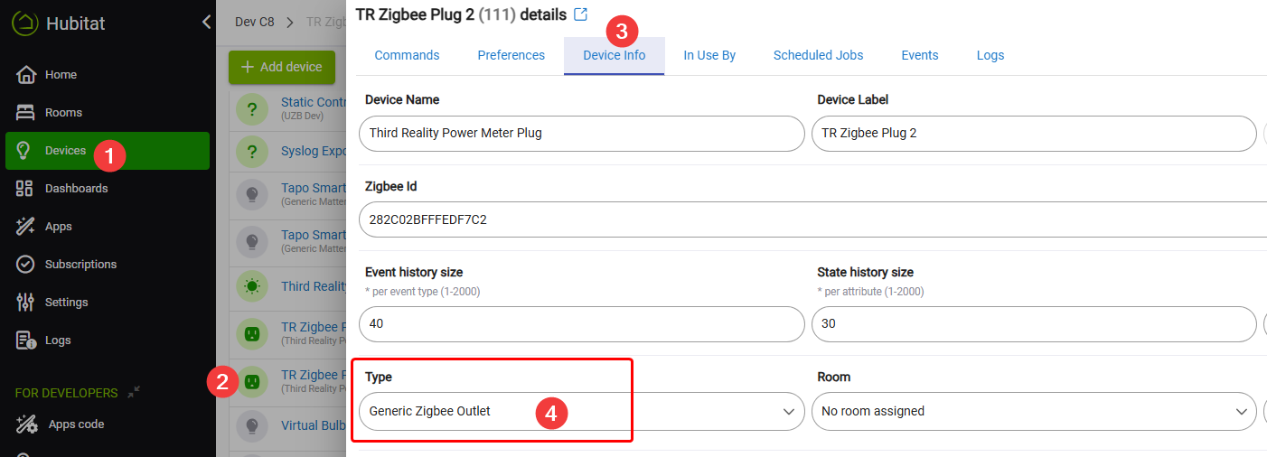Click the Rooms bed icon
This screenshot has width=1267, height=457.
tap(26, 113)
